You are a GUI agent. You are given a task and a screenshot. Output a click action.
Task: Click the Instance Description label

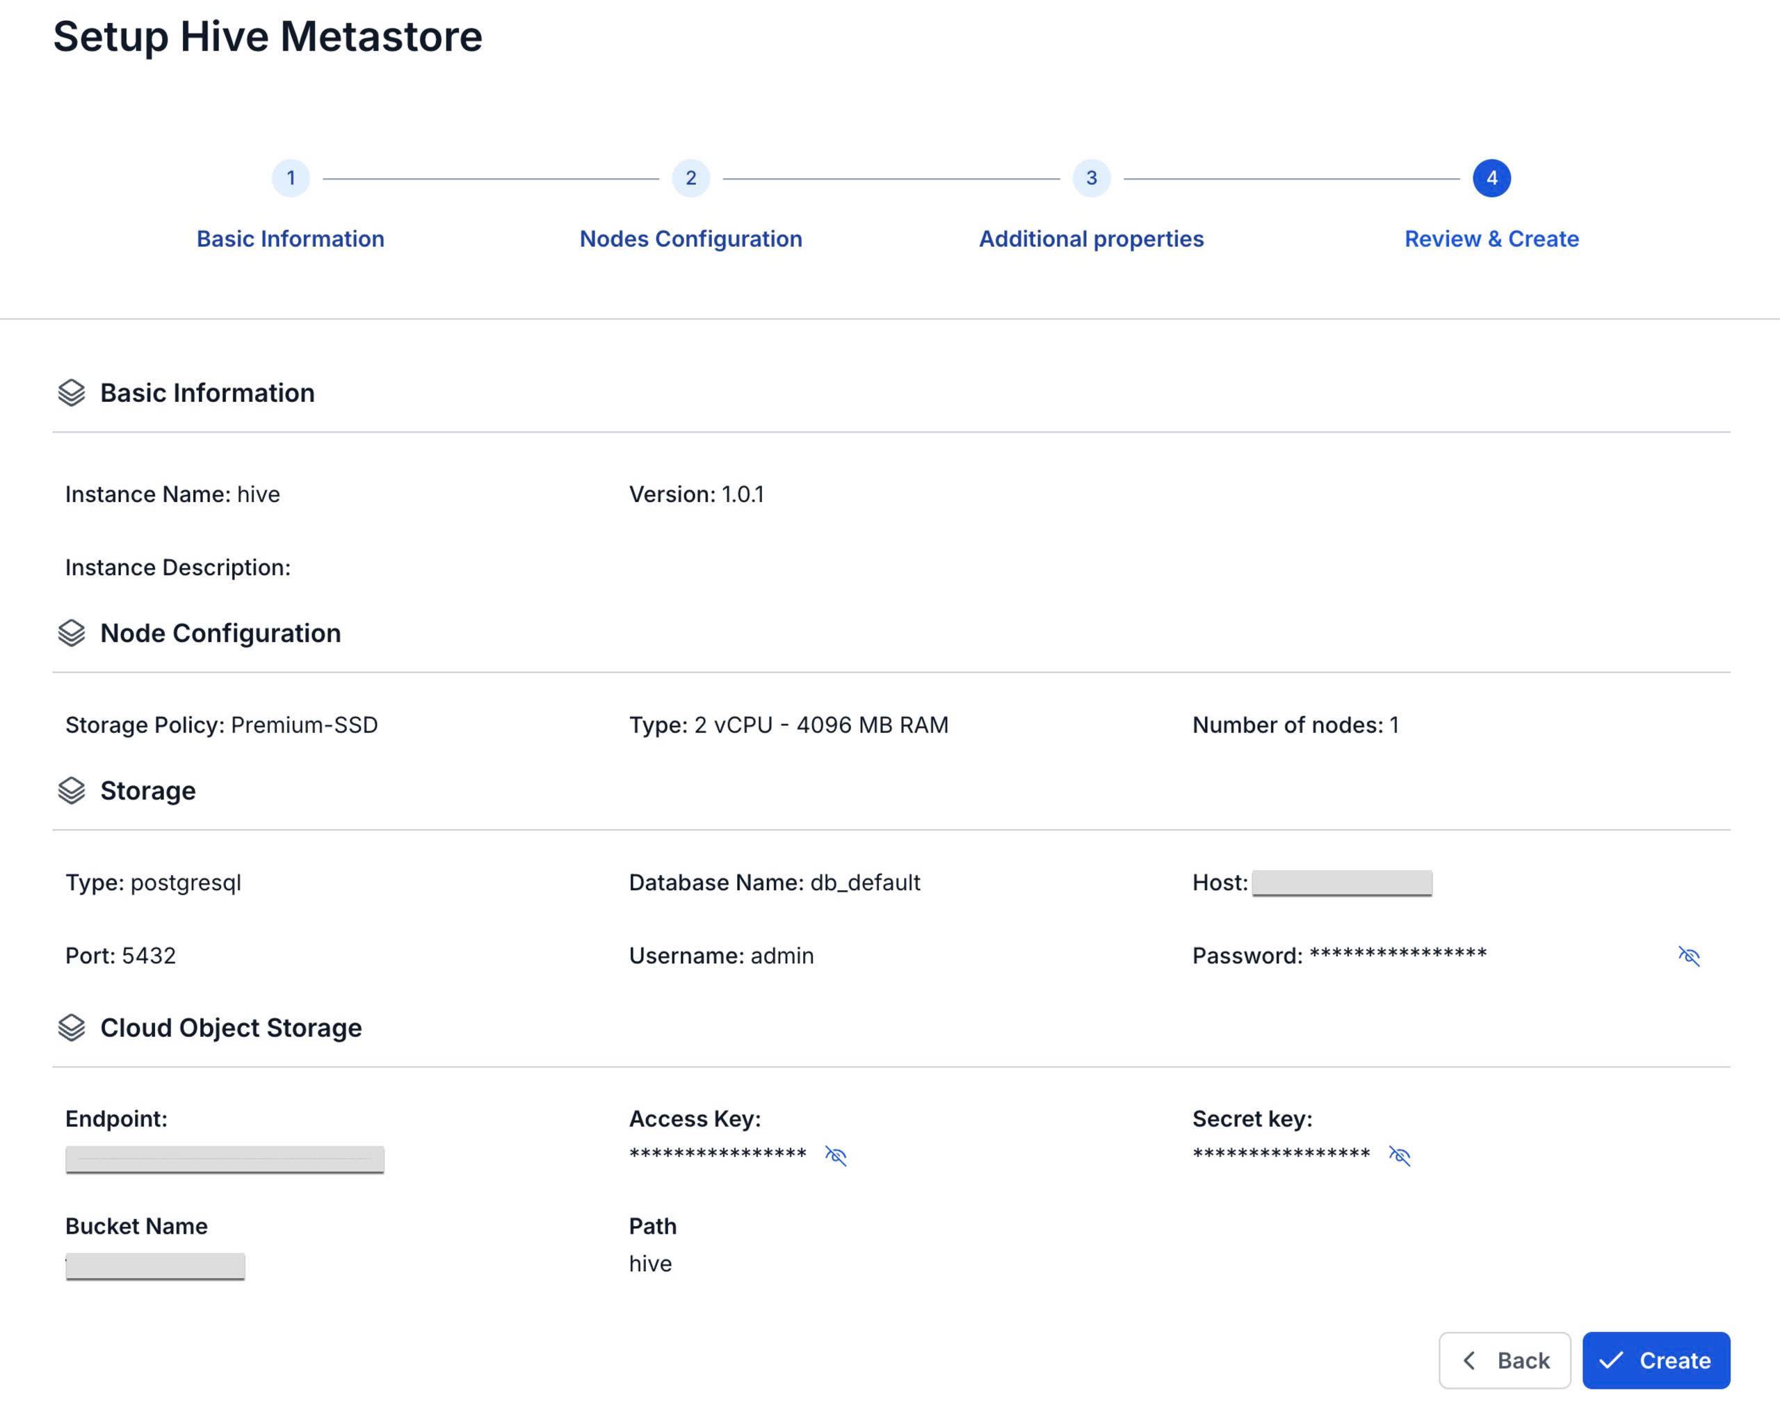tap(178, 568)
